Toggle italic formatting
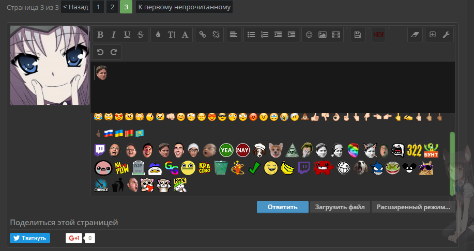 pyautogui.click(x=114, y=35)
